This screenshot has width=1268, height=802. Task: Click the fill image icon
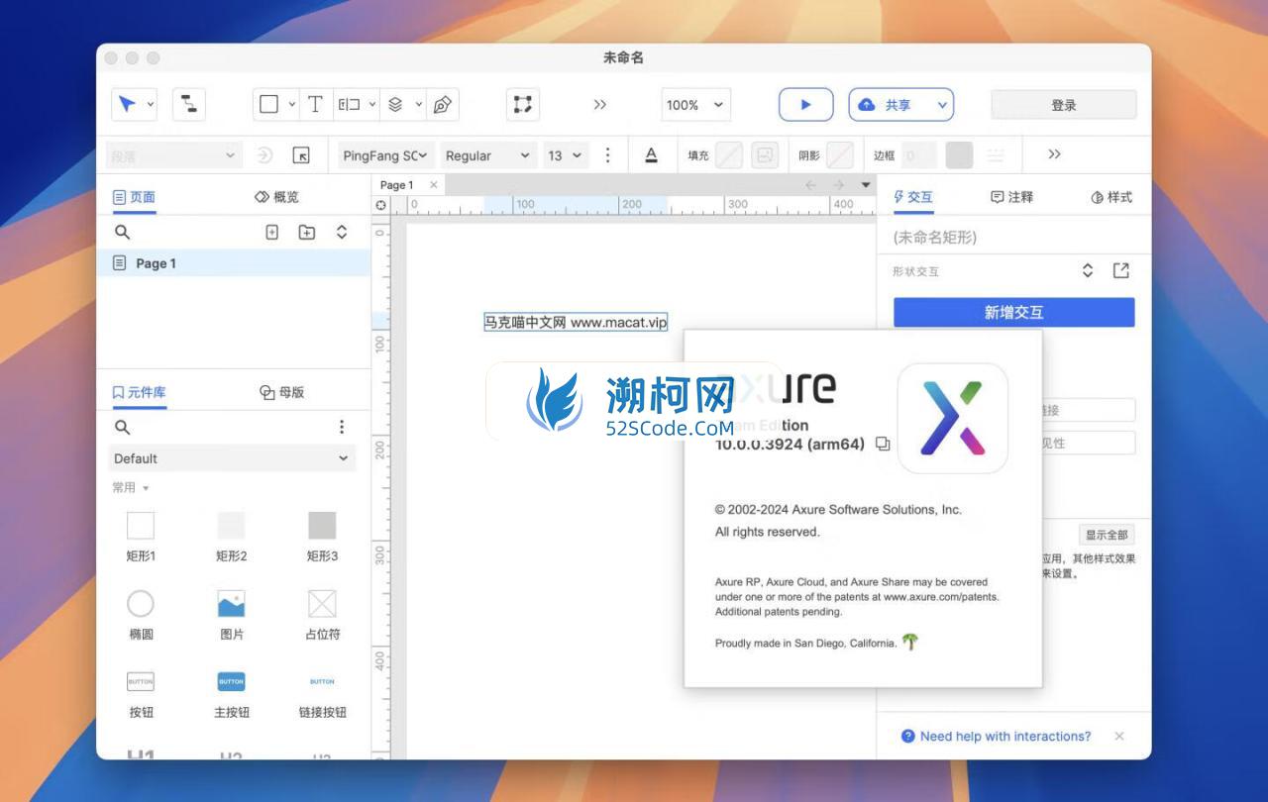[x=765, y=155]
